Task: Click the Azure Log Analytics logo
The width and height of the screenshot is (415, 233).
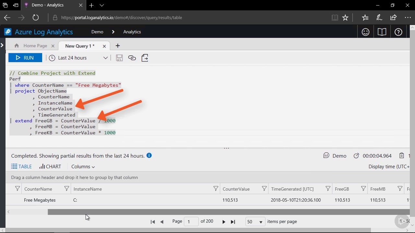Action: [39, 32]
